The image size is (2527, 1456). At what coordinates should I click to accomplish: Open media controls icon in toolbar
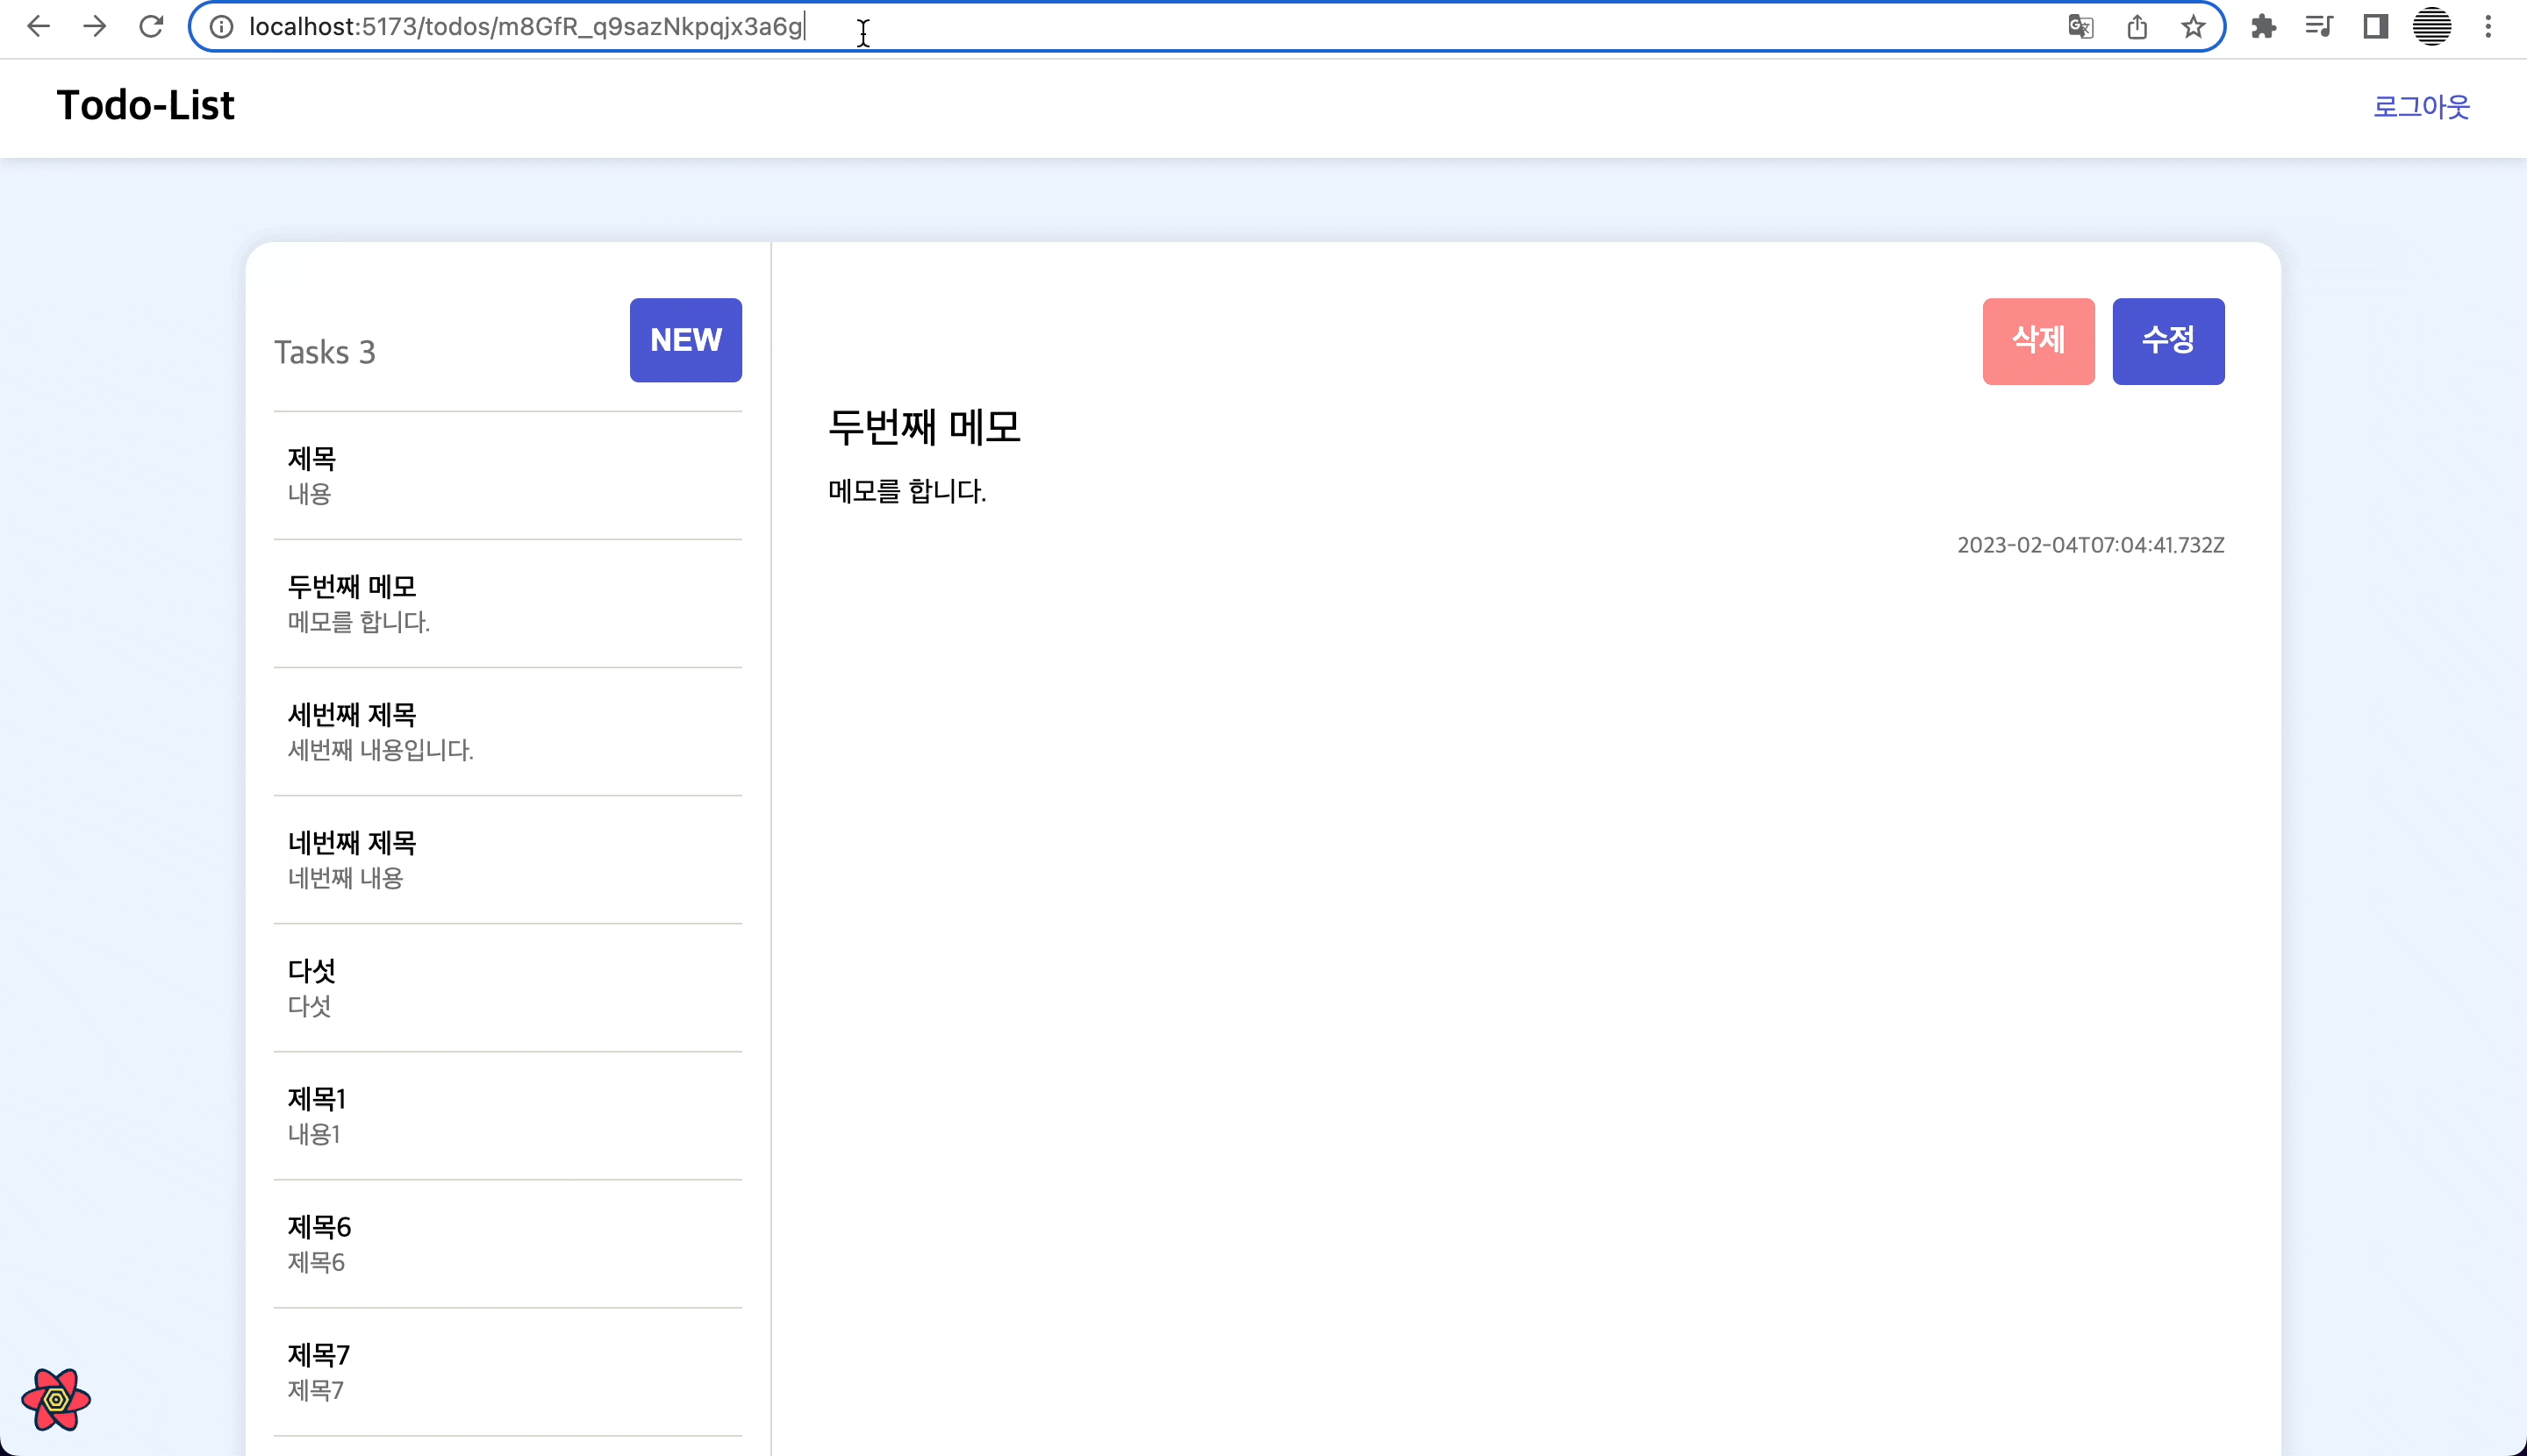(x=2319, y=27)
